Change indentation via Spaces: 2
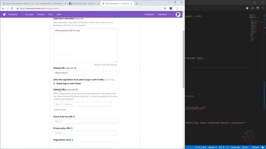This screenshot has width=266, height=149. (212, 147)
